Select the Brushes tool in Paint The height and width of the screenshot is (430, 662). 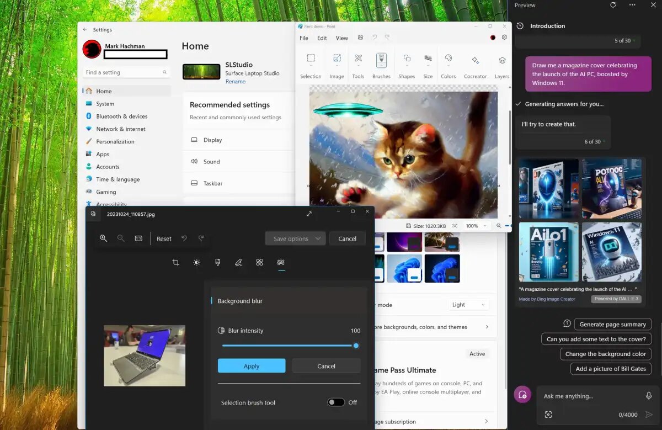381,65
